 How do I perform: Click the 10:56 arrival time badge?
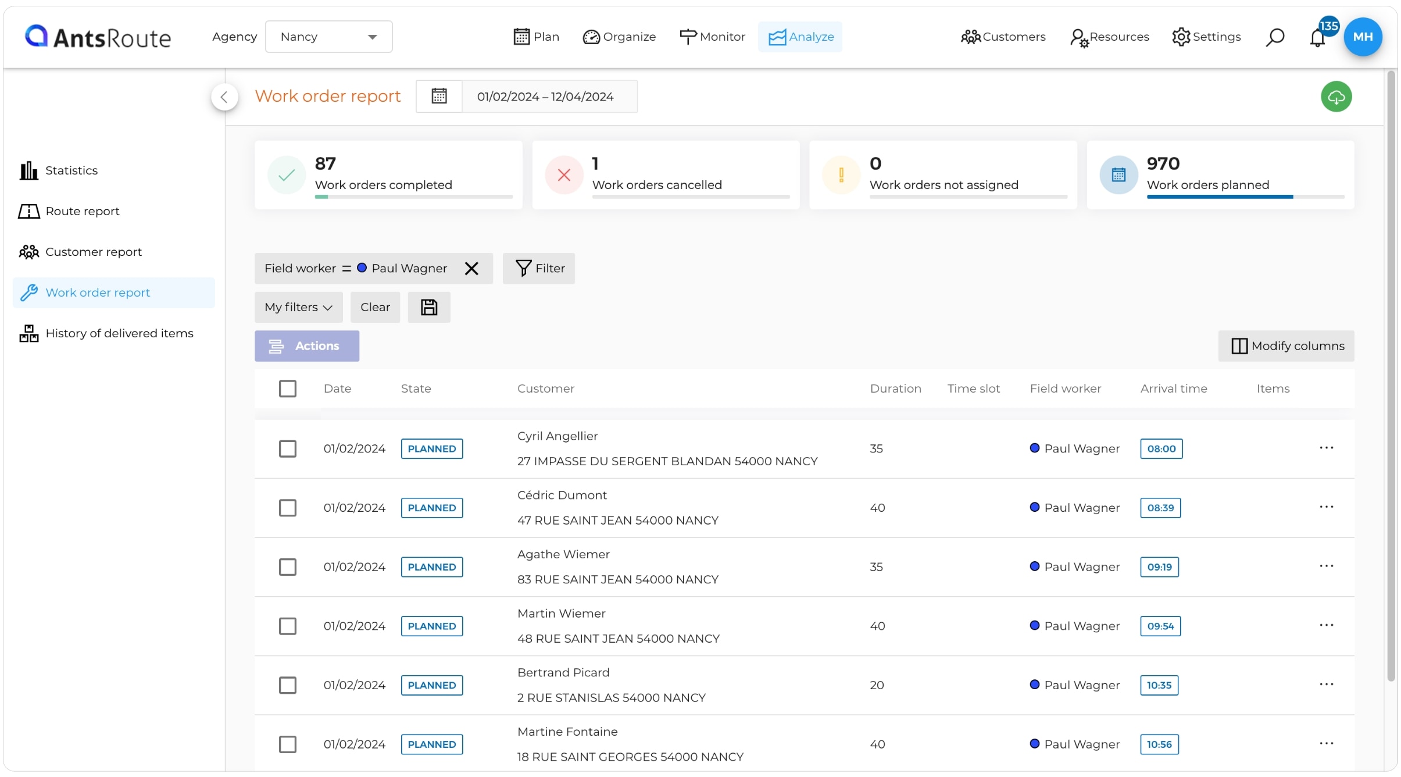[1159, 744]
